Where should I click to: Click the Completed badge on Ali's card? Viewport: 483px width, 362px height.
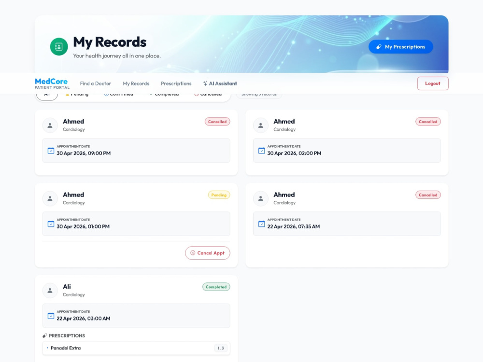click(x=216, y=287)
